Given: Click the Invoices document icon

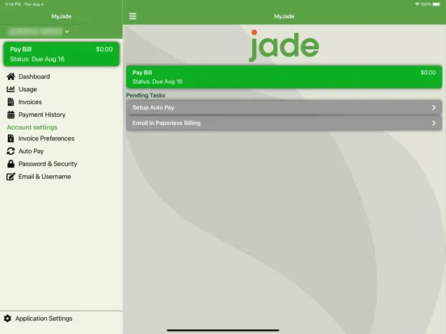Looking at the screenshot, I should (x=11, y=102).
